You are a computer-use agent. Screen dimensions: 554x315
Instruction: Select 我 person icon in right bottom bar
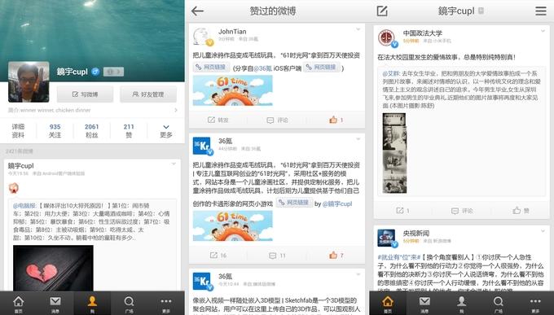click(x=461, y=304)
